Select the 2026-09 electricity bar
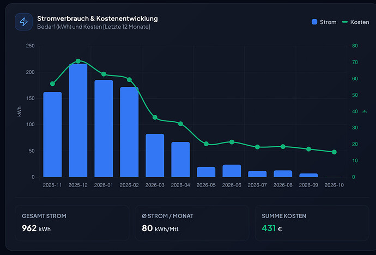 point(308,175)
